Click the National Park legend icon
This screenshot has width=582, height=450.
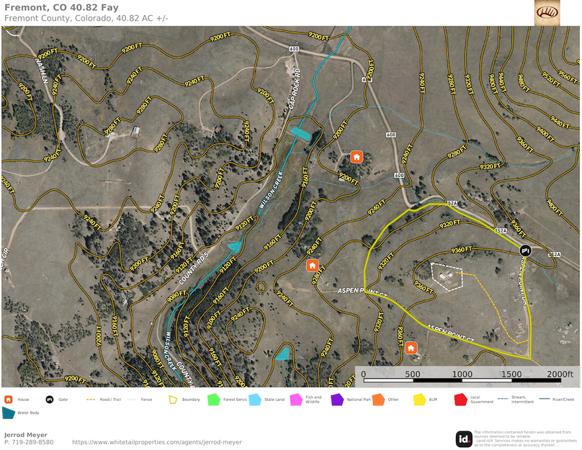pos(339,400)
